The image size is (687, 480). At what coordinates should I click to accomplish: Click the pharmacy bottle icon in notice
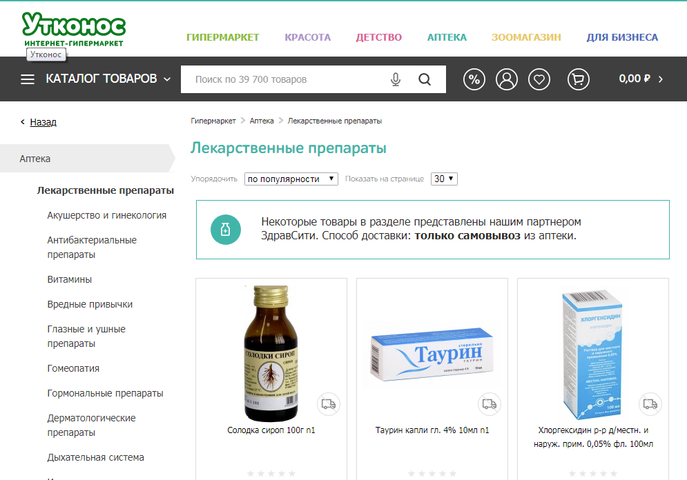[x=226, y=229]
